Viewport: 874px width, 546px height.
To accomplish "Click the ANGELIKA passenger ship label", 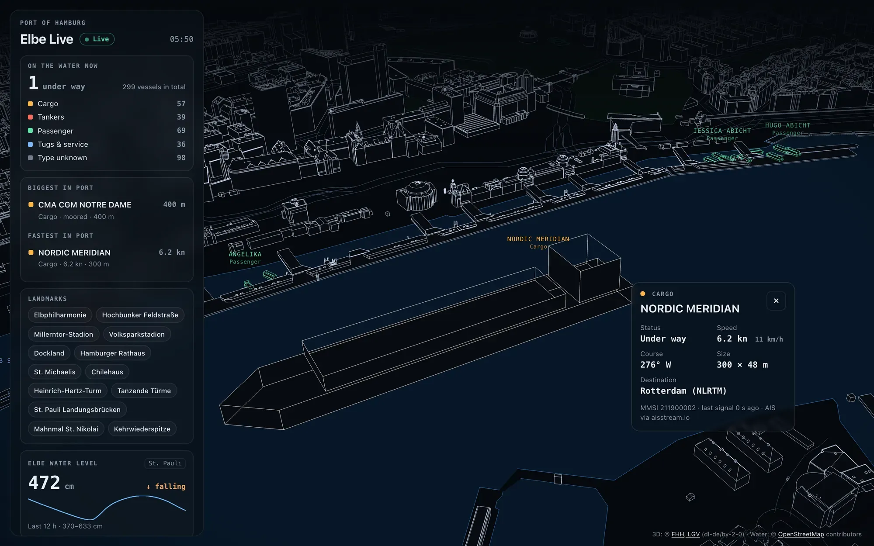I will pyautogui.click(x=245, y=258).
